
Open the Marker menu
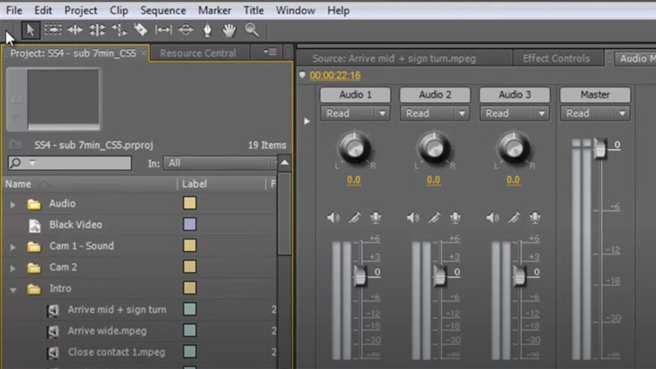[215, 10]
